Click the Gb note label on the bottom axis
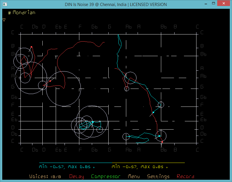 [x=94, y=150]
